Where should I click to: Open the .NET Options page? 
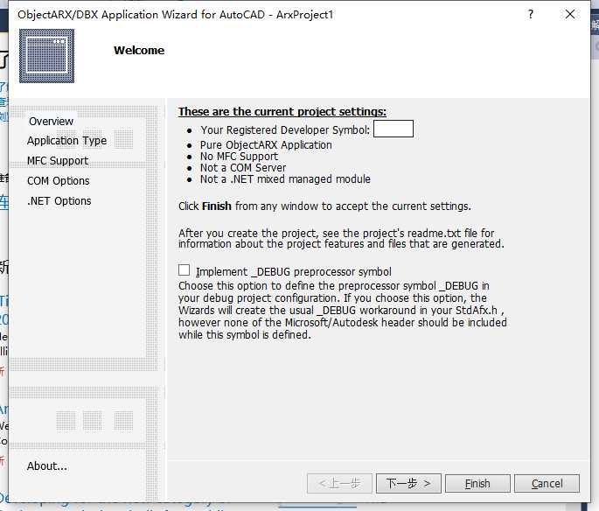59,201
